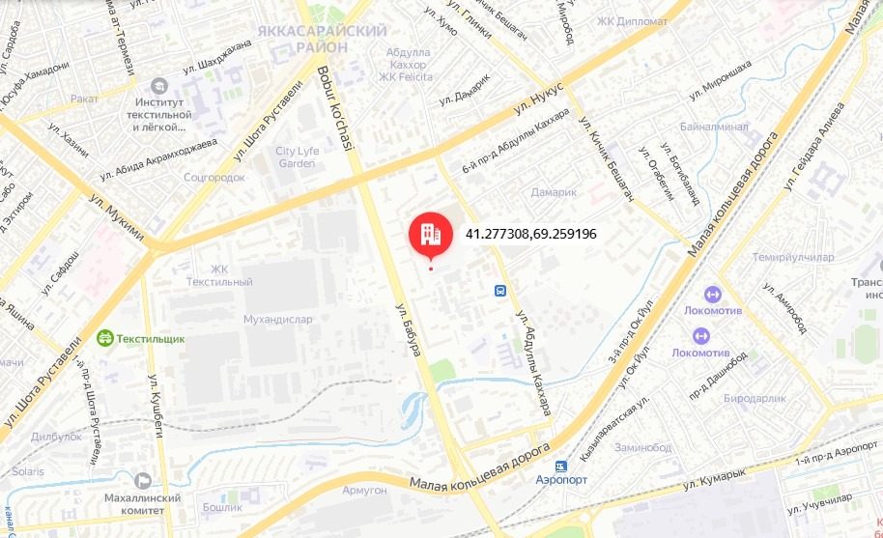The width and height of the screenshot is (883, 538).
Task: Click the small red dot under pin
Action: 431,269
